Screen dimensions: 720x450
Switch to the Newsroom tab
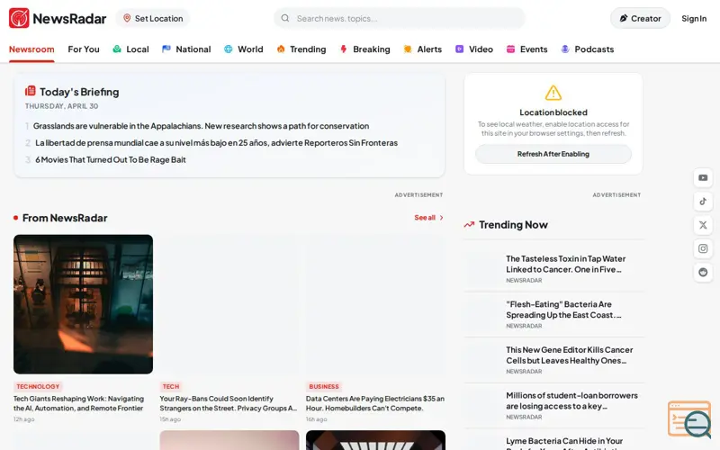tap(31, 49)
